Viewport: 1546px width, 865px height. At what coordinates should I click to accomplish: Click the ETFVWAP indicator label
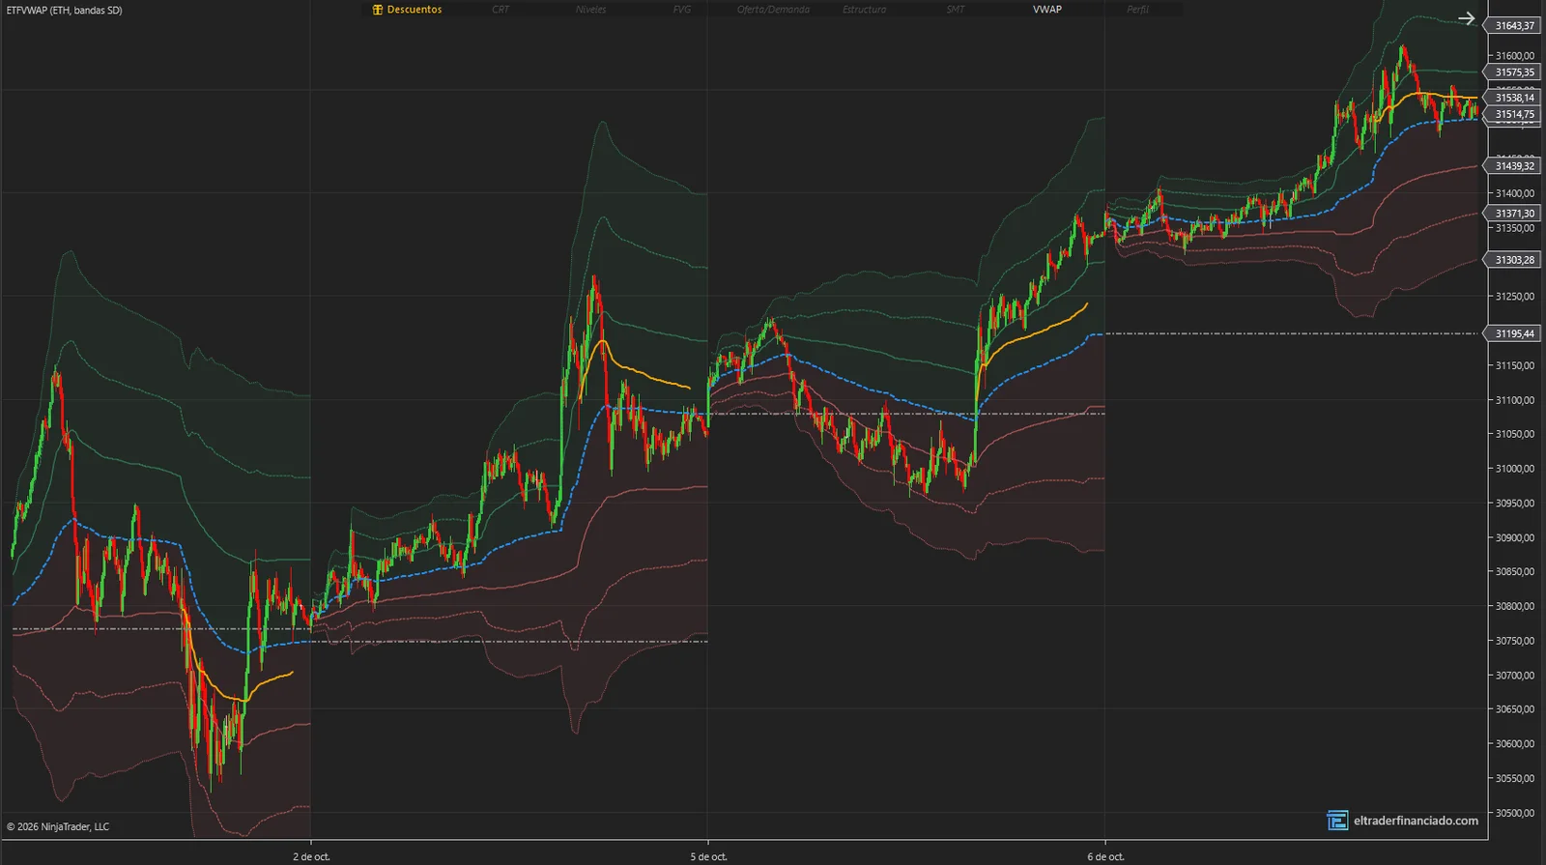64,10
